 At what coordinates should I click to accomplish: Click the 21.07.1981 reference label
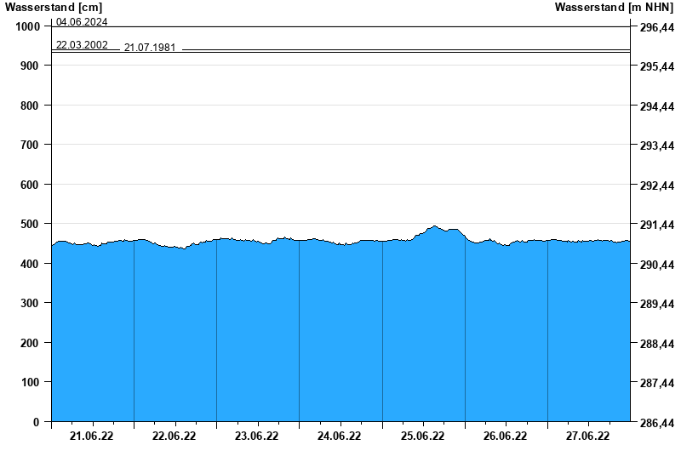pos(150,48)
